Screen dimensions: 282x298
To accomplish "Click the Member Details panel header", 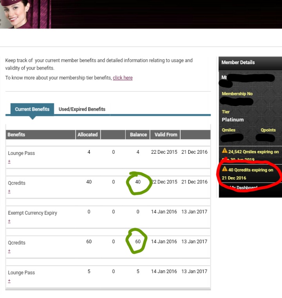I will tap(250, 63).
